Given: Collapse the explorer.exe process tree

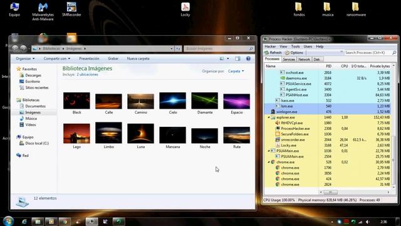Looking at the screenshot, I should (x=269, y=117).
